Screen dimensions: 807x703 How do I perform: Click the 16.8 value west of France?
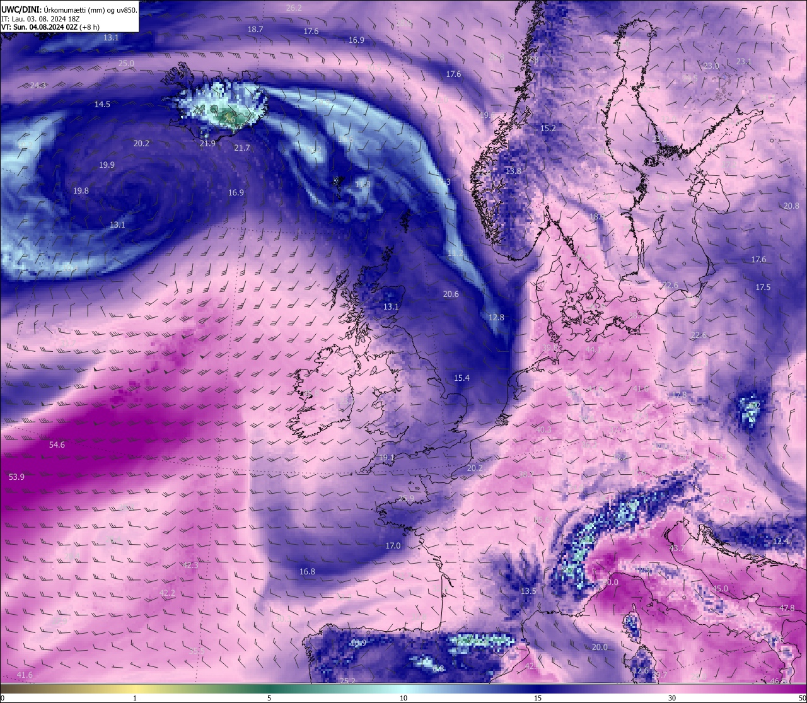click(307, 571)
